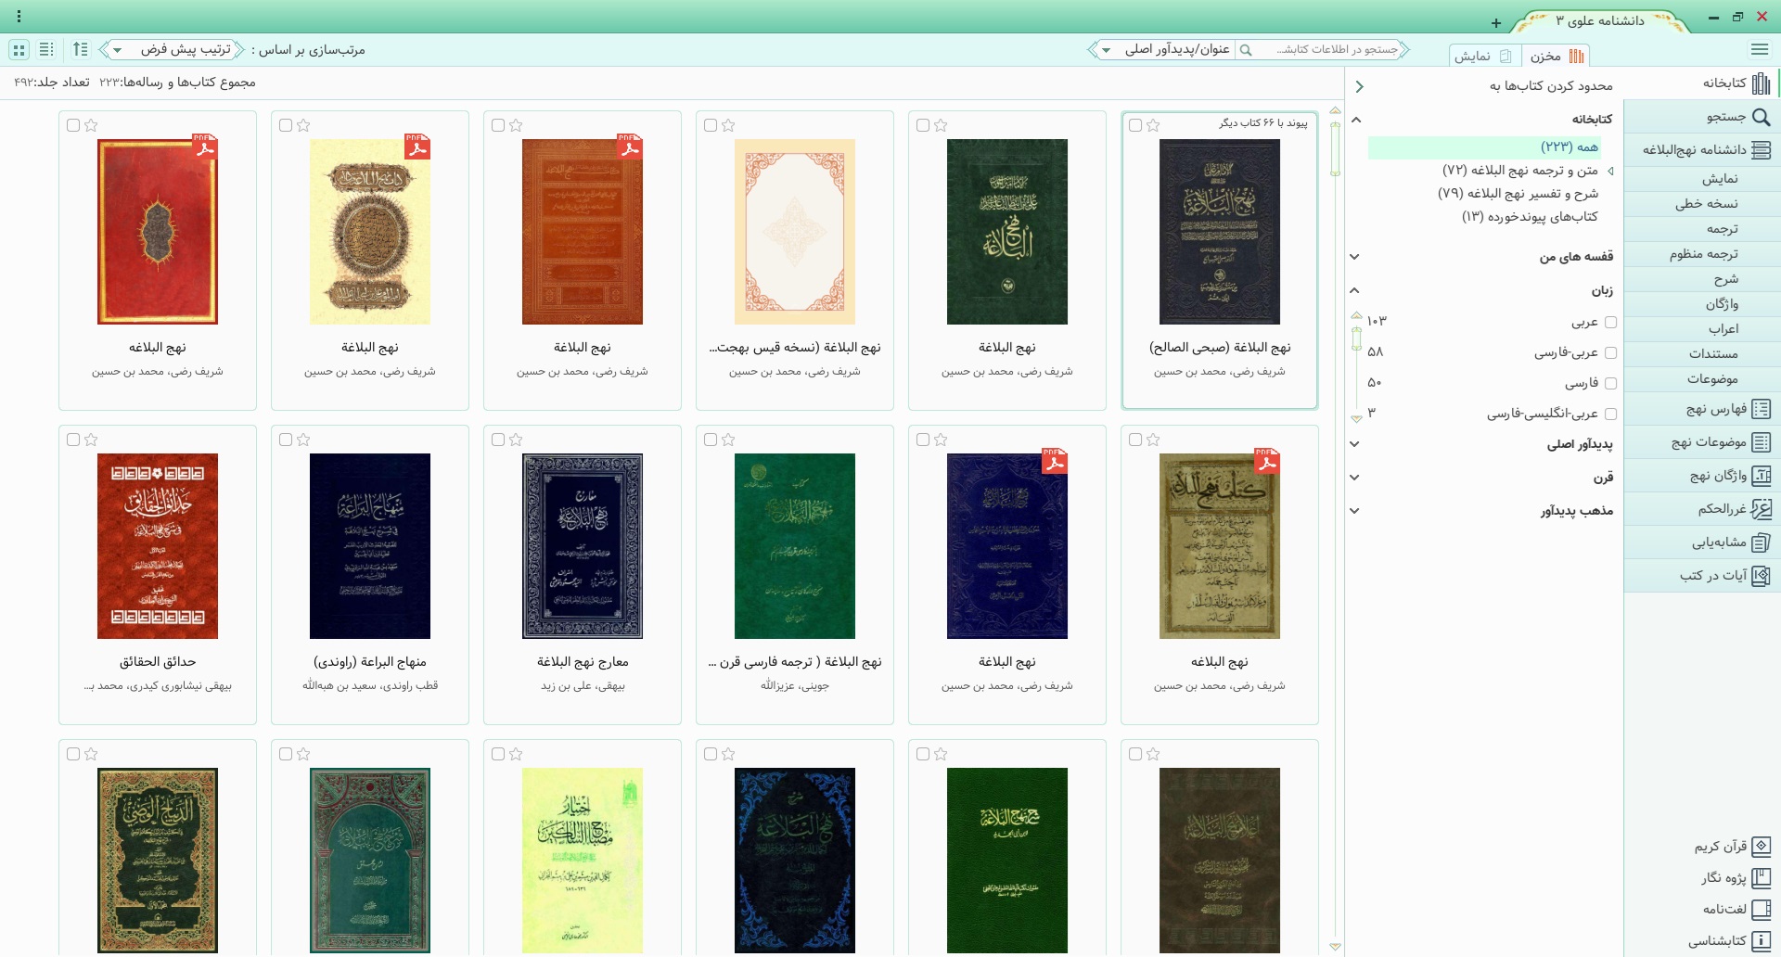Check the عربی language filter

coord(1610,323)
